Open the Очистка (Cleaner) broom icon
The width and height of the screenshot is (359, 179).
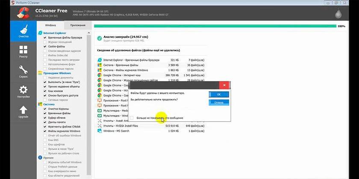click(x=24, y=31)
